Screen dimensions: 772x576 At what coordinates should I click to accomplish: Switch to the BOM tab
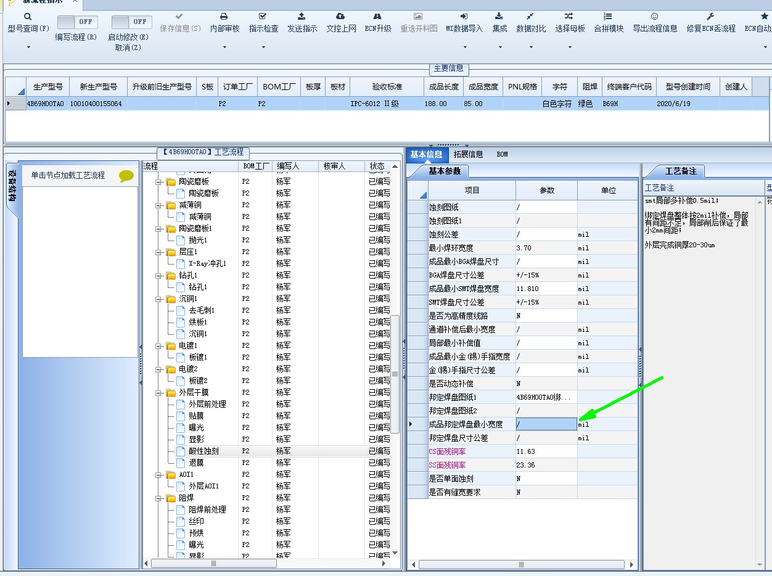(502, 154)
